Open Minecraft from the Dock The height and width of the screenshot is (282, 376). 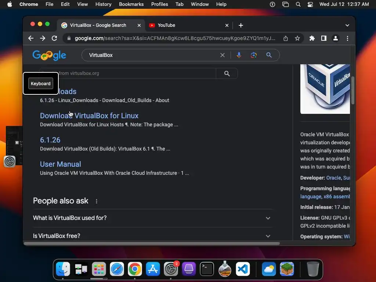[287, 269]
